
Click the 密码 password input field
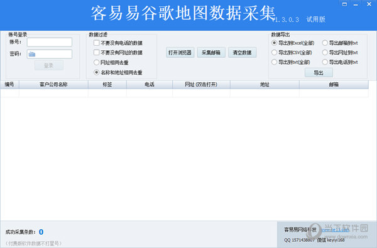[x=50, y=54]
